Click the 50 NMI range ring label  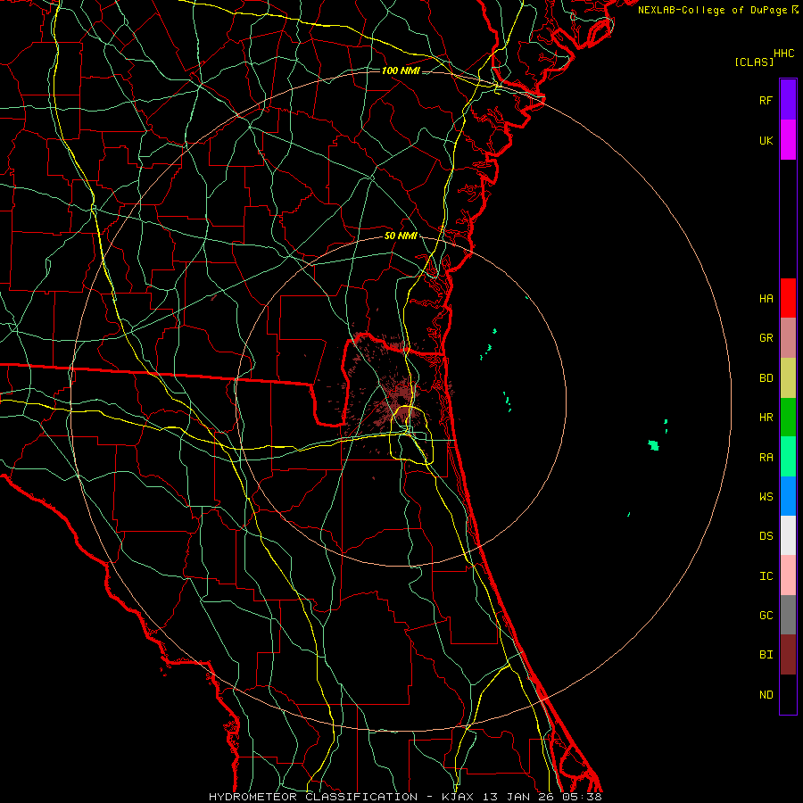click(x=401, y=236)
